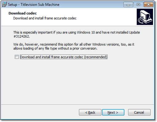Click the 'Setup - Titlevision Sub Machine' title text
This screenshot has height=122, width=157.
click(x=33, y=5)
